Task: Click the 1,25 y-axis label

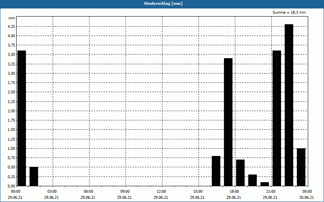Action: (11, 139)
